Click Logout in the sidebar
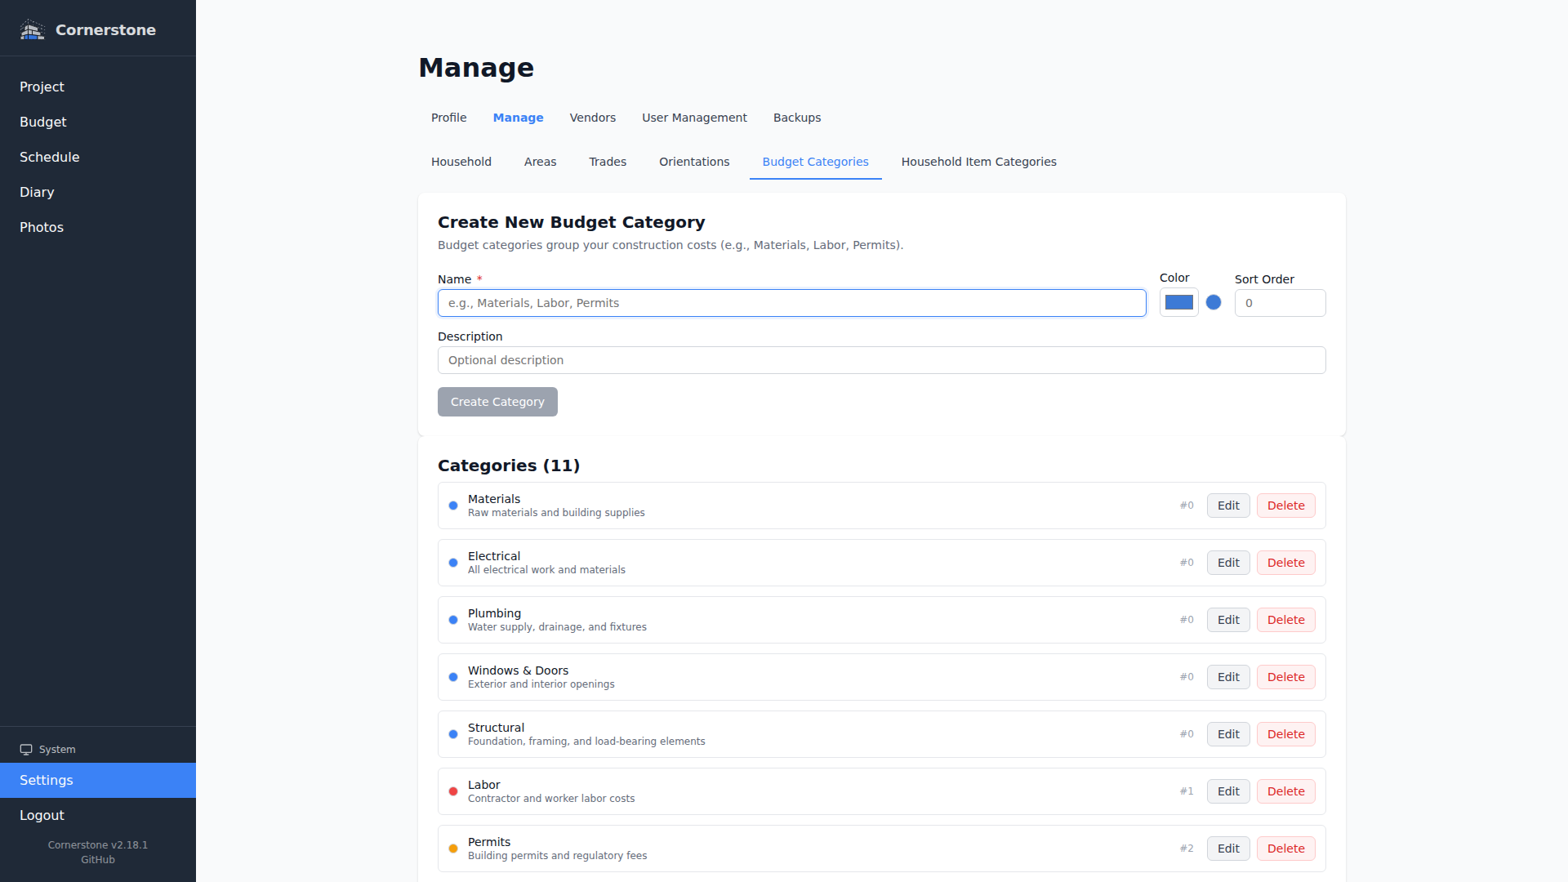This screenshot has height=882, width=1568. coord(98,815)
